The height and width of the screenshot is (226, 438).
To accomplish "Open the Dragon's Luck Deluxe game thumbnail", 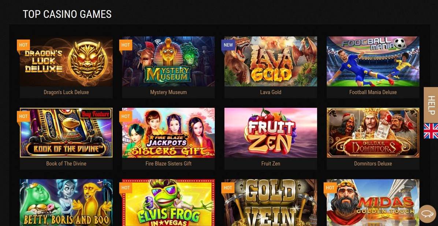I will (66, 61).
